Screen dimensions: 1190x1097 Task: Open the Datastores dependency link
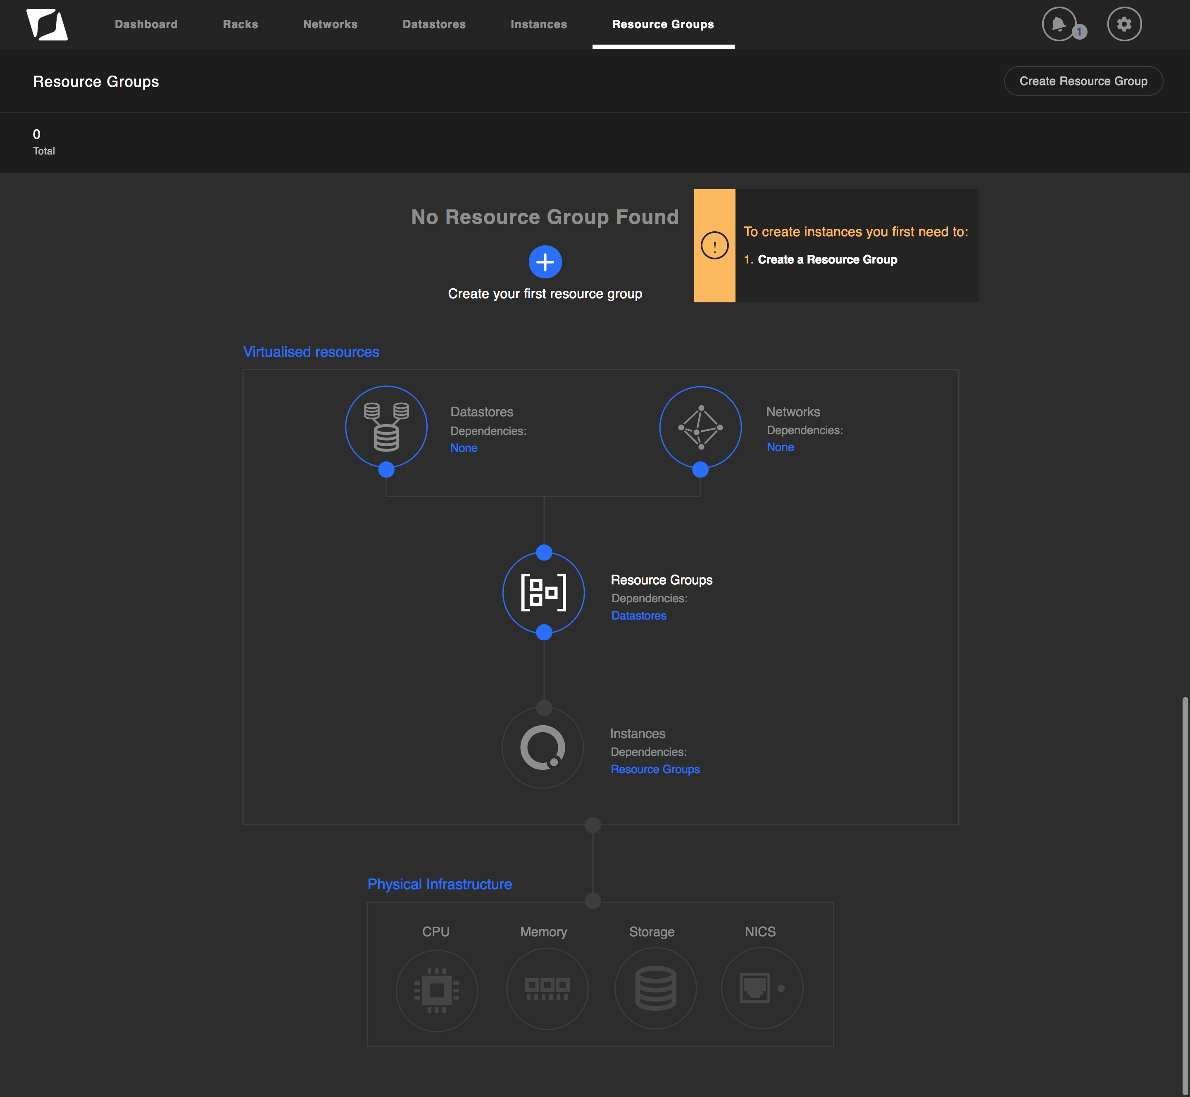[638, 615]
